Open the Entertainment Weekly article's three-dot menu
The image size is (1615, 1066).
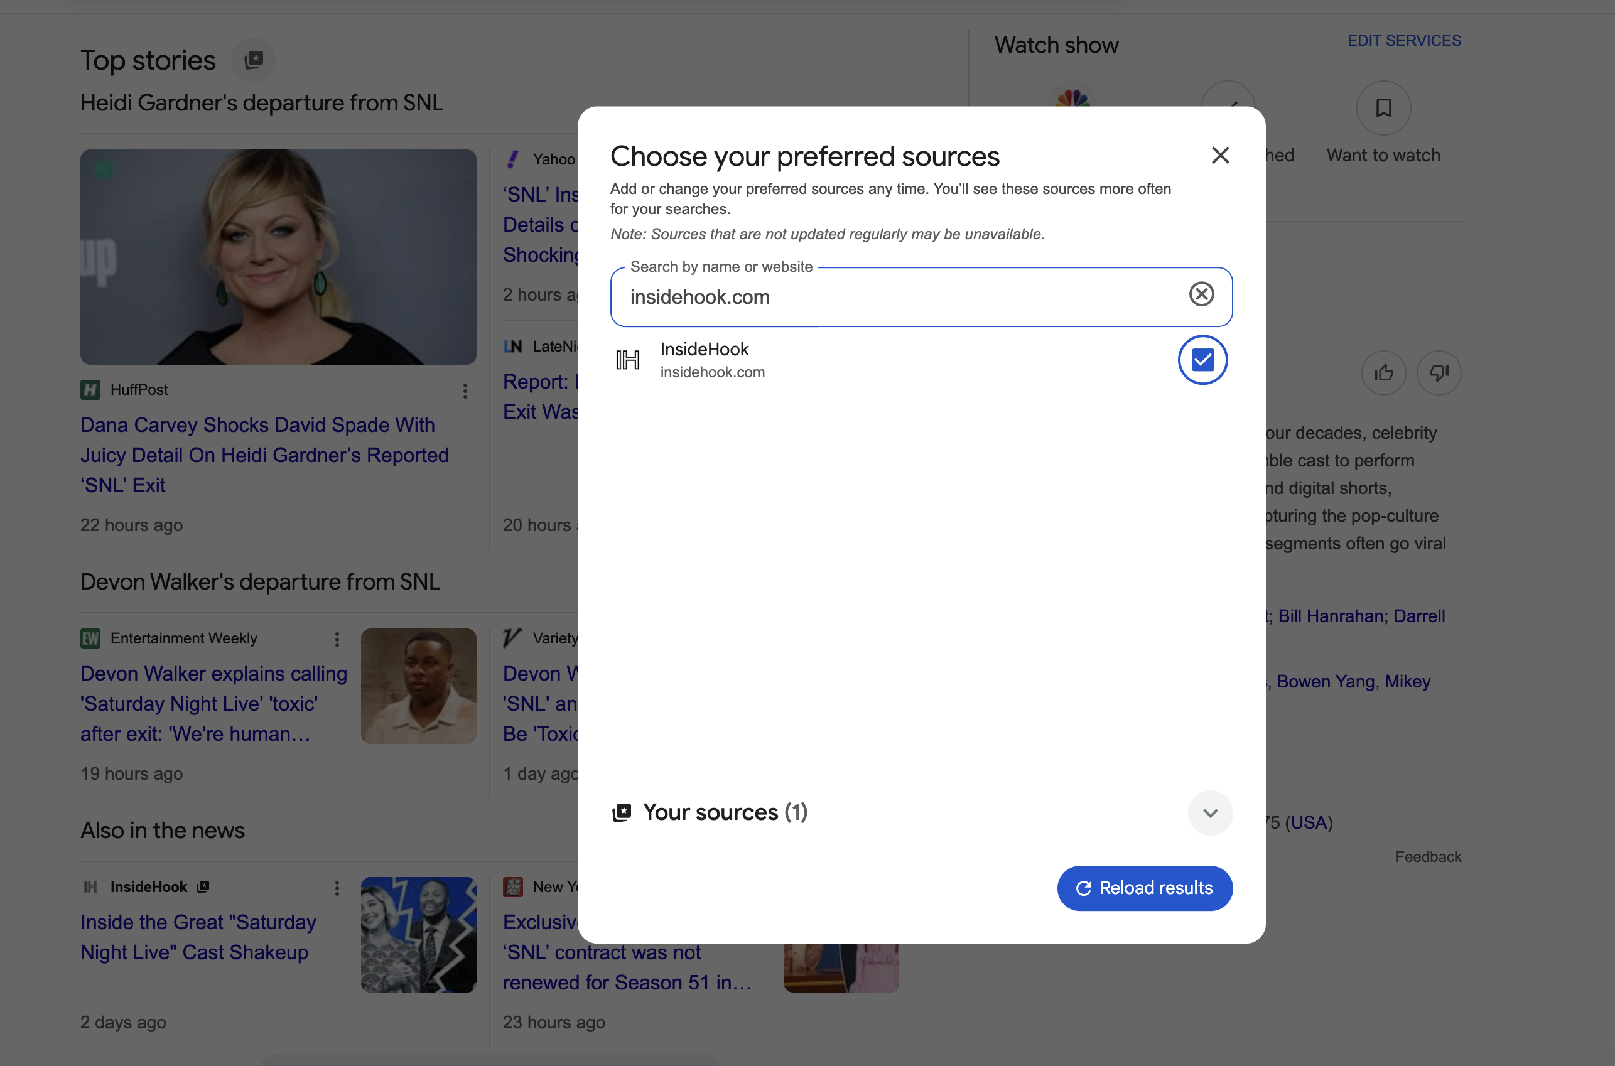click(337, 639)
